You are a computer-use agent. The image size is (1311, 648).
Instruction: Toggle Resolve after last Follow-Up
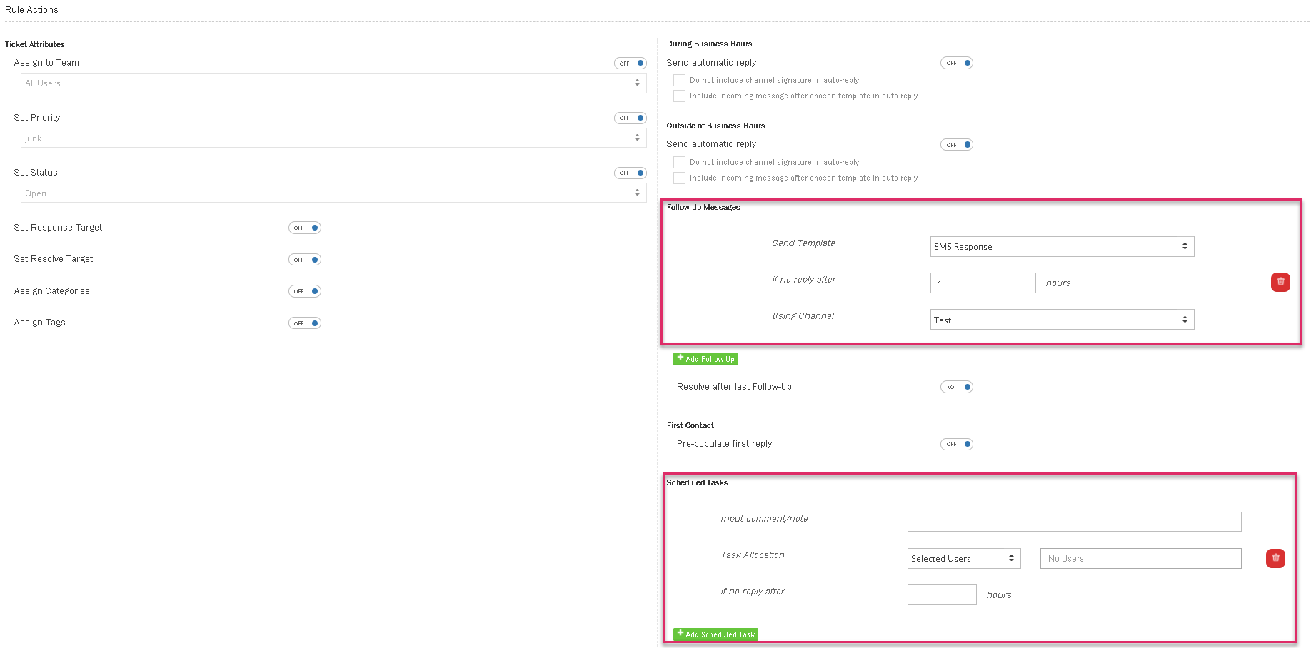[956, 388]
